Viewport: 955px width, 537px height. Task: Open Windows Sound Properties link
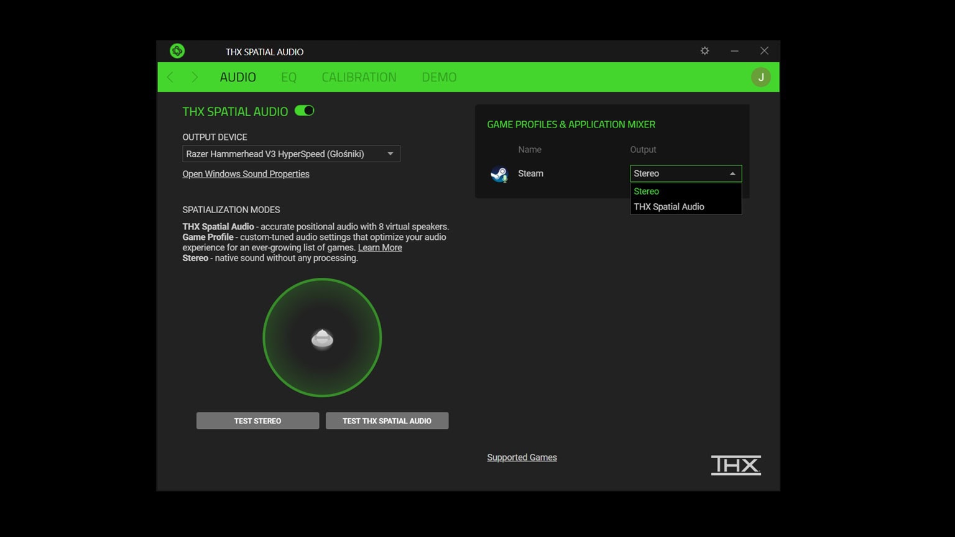(x=246, y=174)
